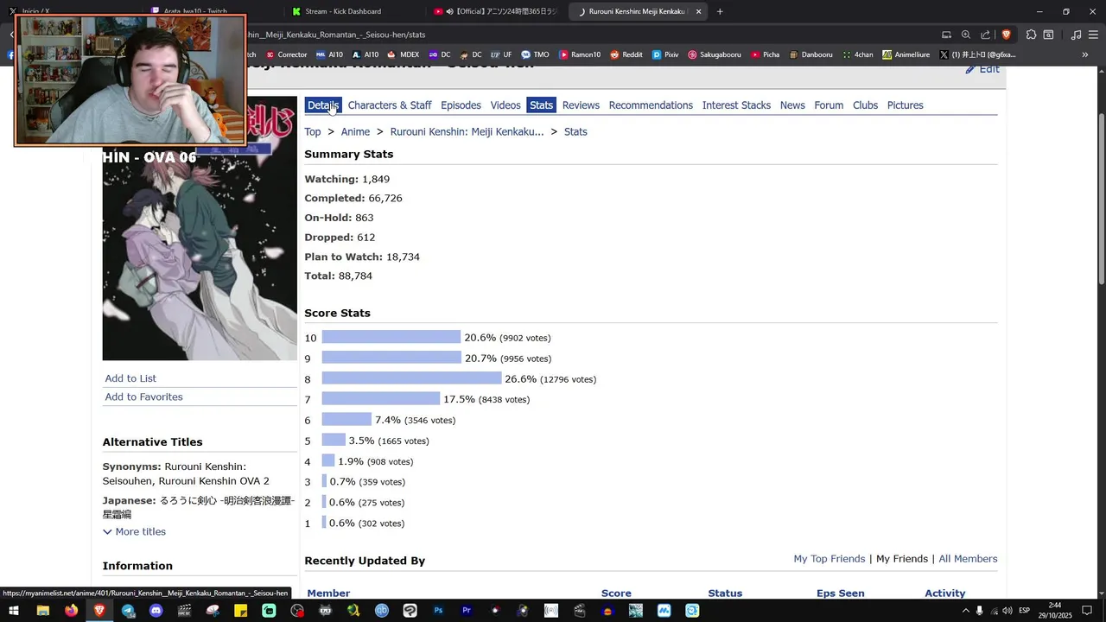This screenshot has width=1106, height=622.
Task: Open File Explorer from the taskbar
Action: point(42,611)
